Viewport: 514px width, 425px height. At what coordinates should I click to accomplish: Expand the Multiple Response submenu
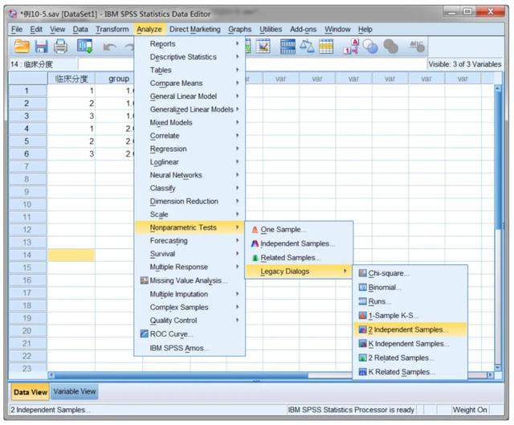click(190, 267)
